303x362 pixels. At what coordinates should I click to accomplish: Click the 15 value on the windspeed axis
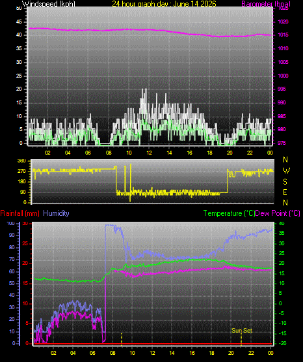click(x=20, y=102)
